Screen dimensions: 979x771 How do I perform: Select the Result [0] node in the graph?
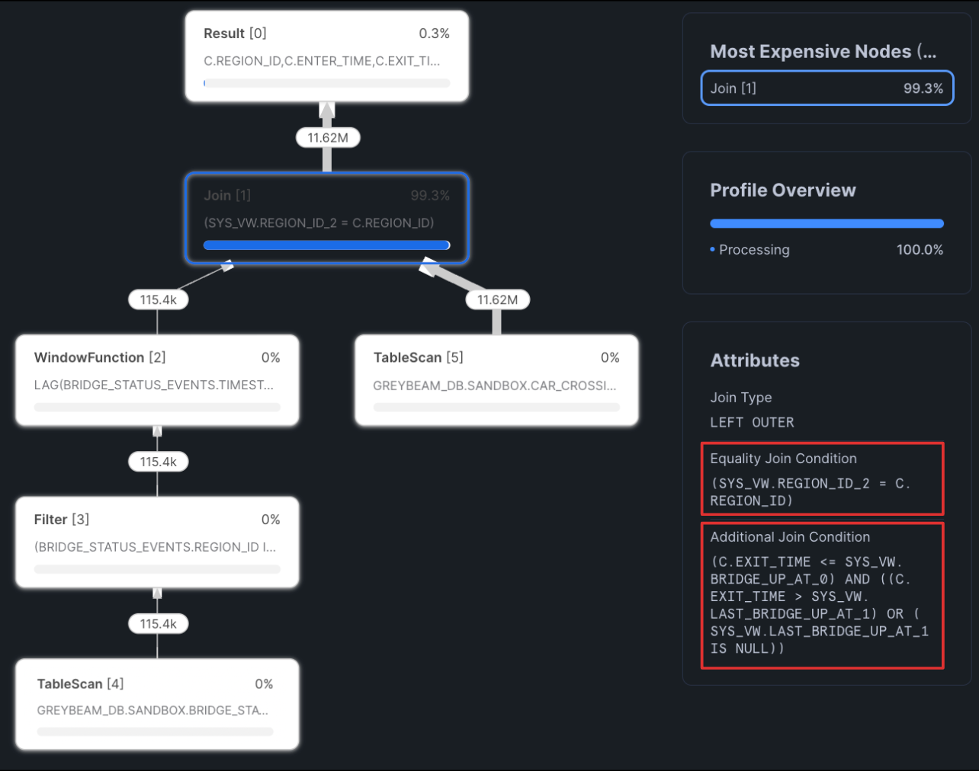326,56
